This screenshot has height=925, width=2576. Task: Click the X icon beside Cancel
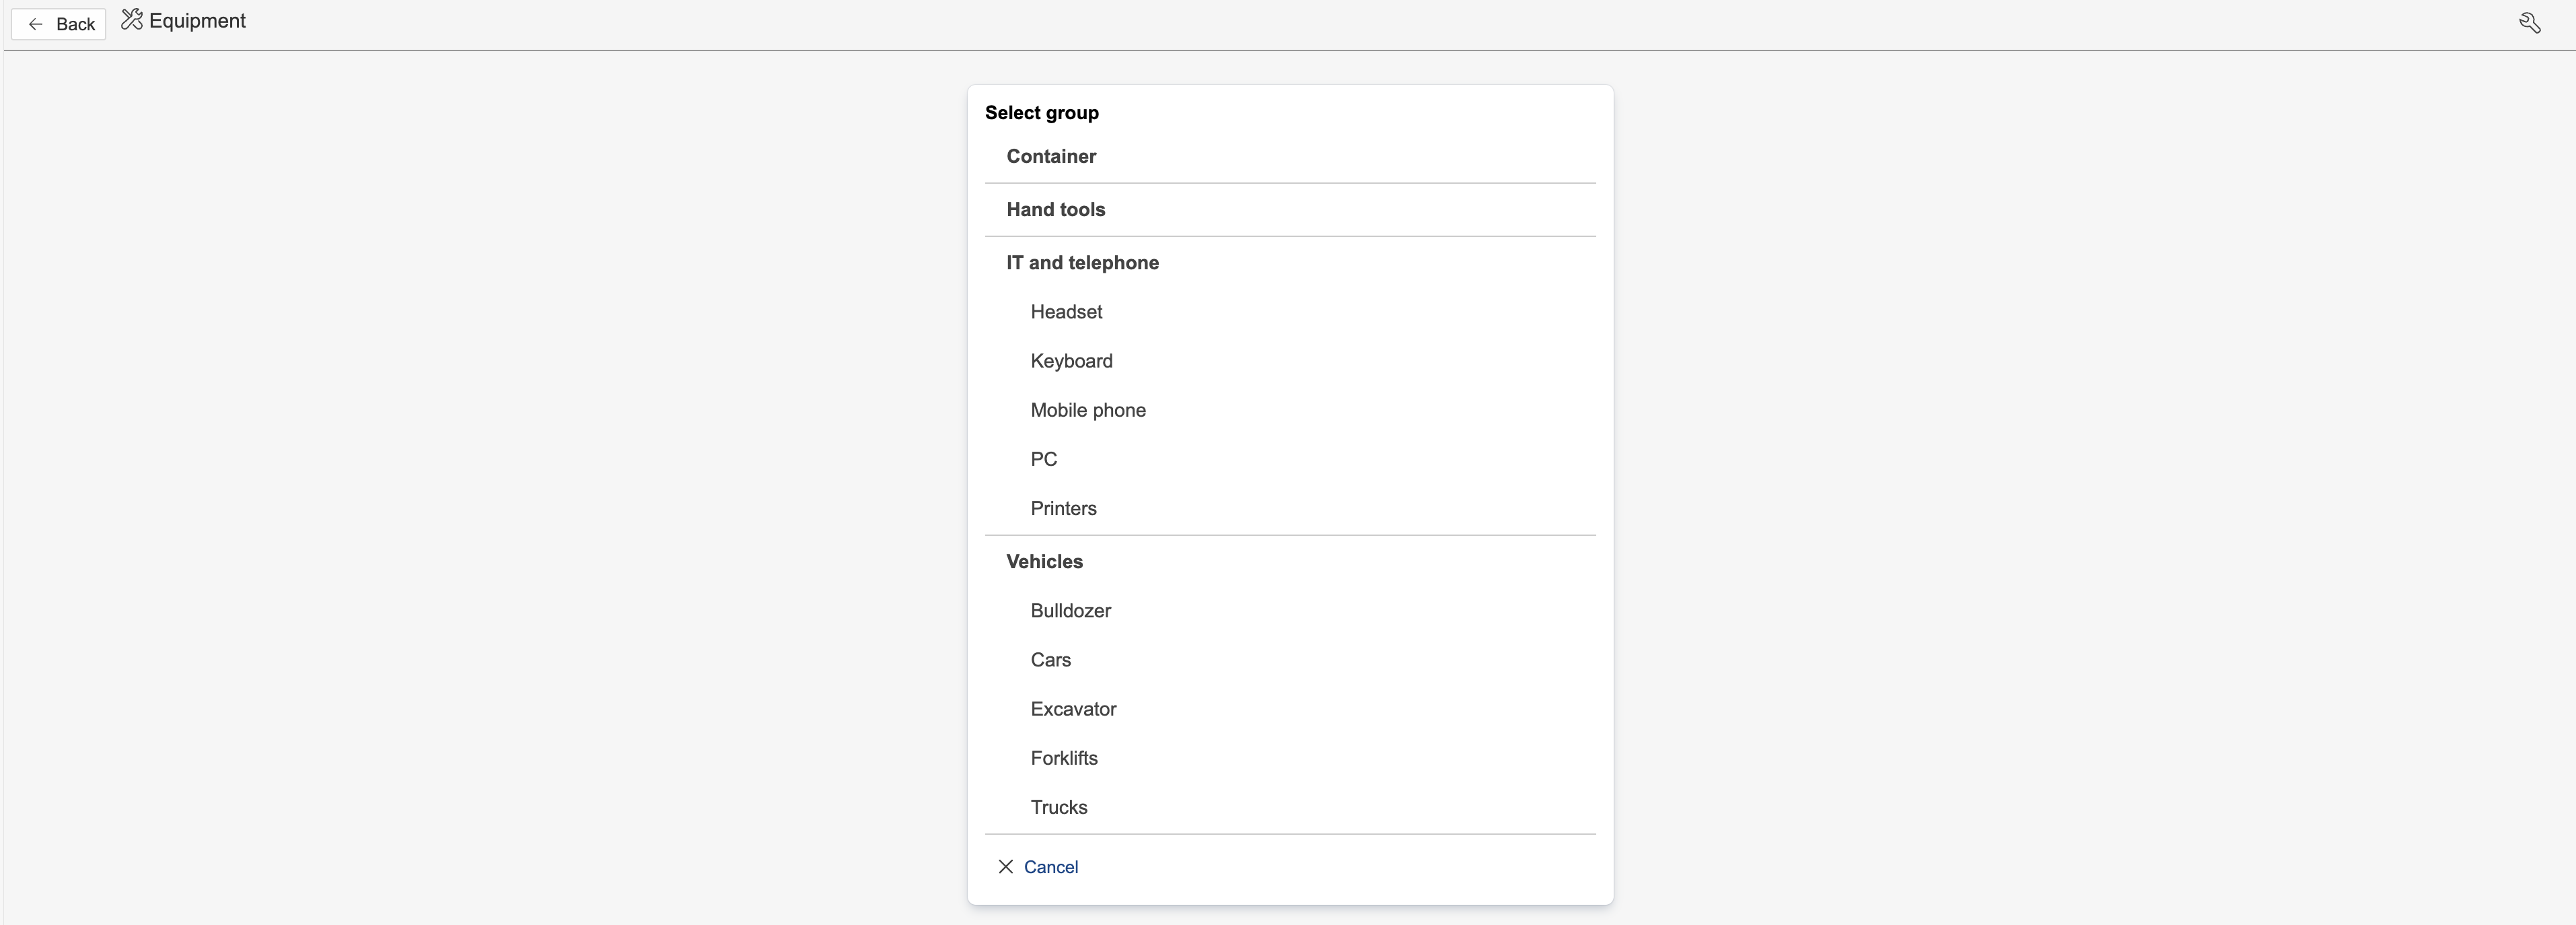point(1005,867)
